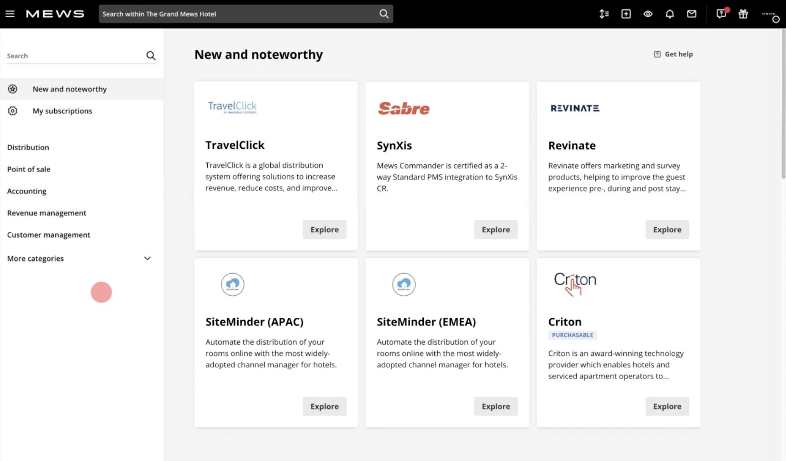This screenshot has width=786, height=461.
Task: Click the sidebar search magnifier icon
Action: click(x=151, y=56)
